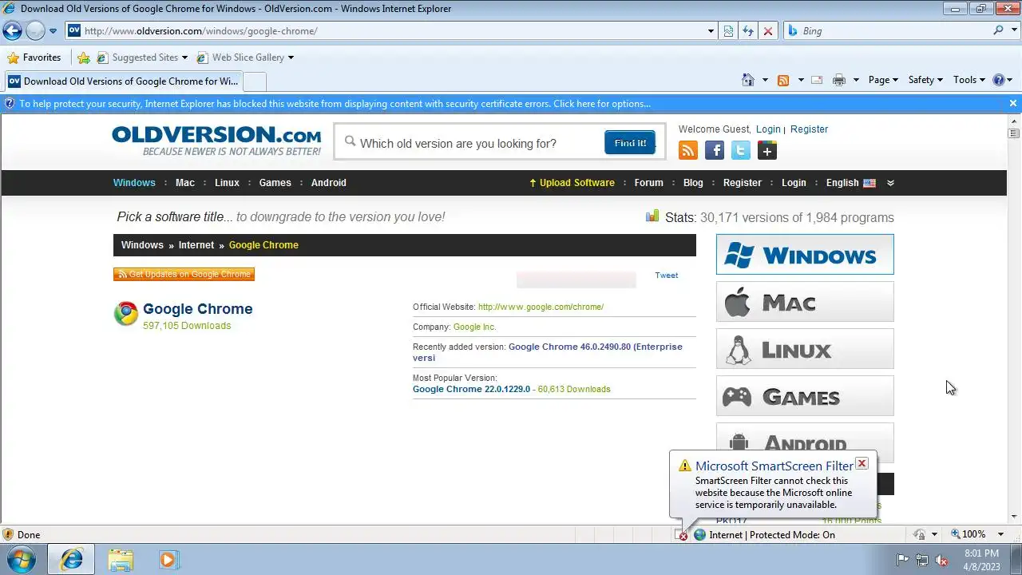Image resolution: width=1022 pixels, height=575 pixels.
Task: Open the Tools menu
Action: pos(969,80)
